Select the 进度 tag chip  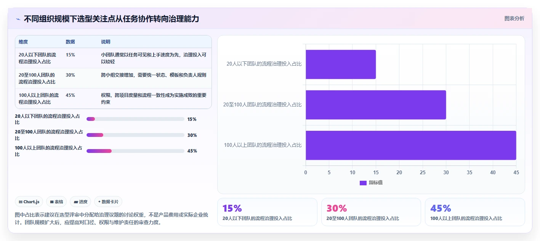(x=80, y=202)
